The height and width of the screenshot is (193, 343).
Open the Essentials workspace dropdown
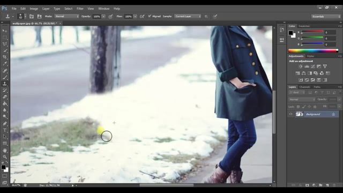[x=326, y=17]
